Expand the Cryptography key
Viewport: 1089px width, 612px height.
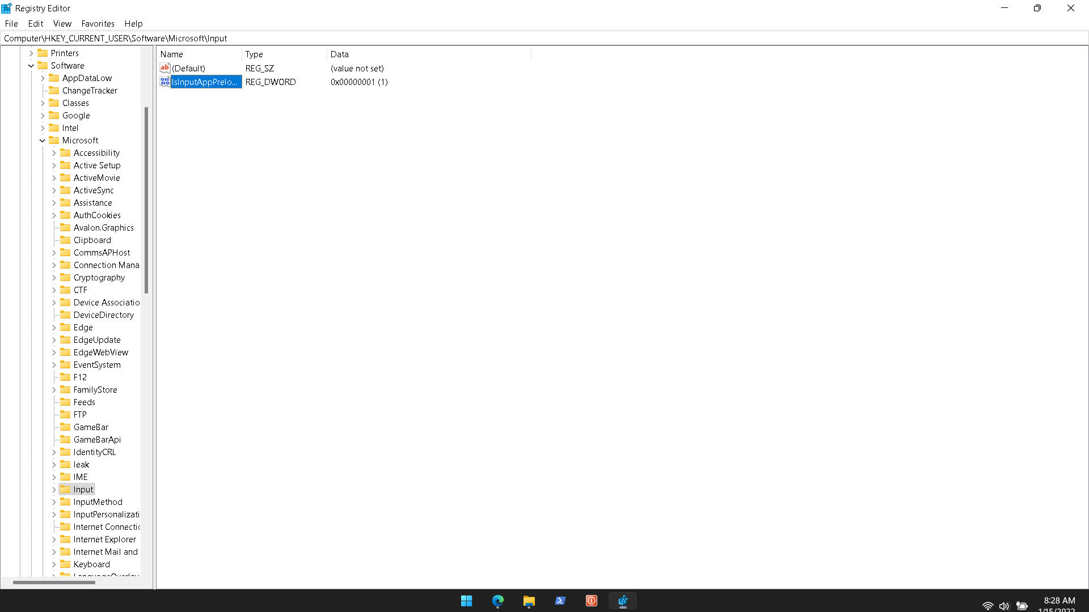(54, 278)
